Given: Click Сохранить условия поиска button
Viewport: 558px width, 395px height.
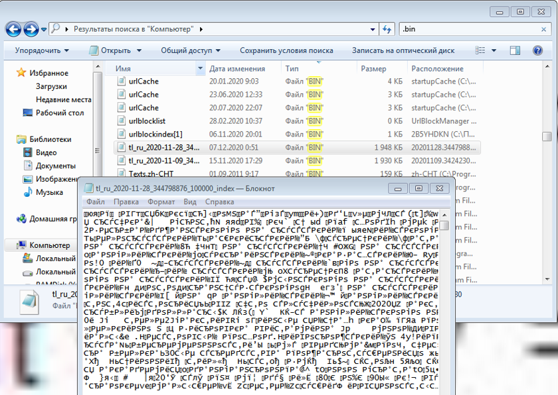Looking at the screenshot, I should click(x=286, y=50).
